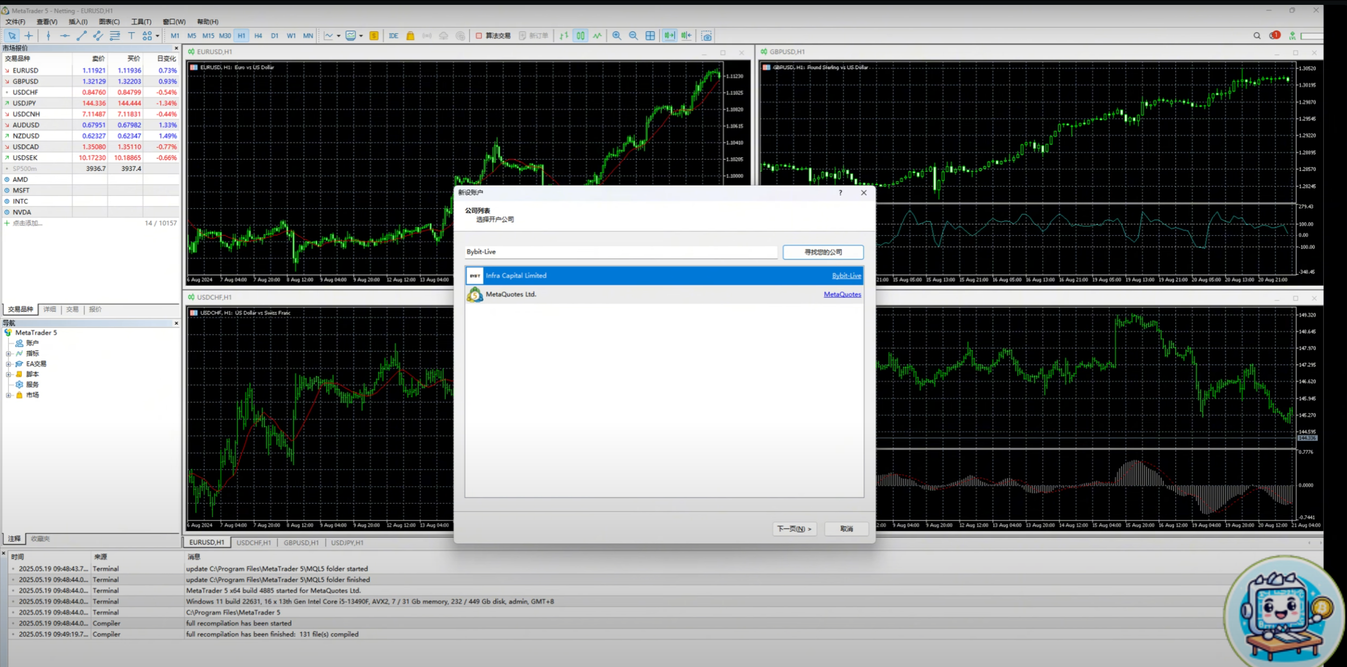Click 寻找您的公司 button
This screenshot has height=667, width=1347.
pos(823,252)
